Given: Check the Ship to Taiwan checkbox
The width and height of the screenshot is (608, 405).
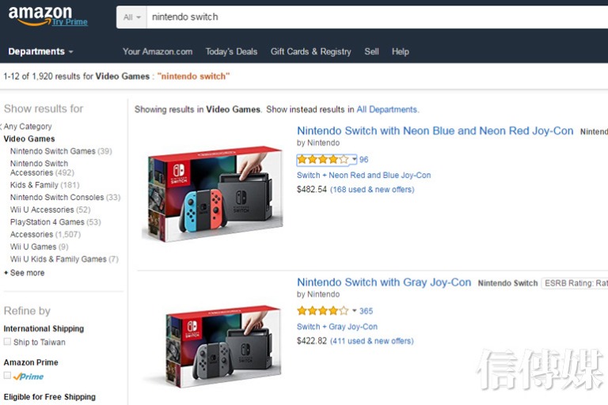Looking at the screenshot, I should click(x=7, y=342).
